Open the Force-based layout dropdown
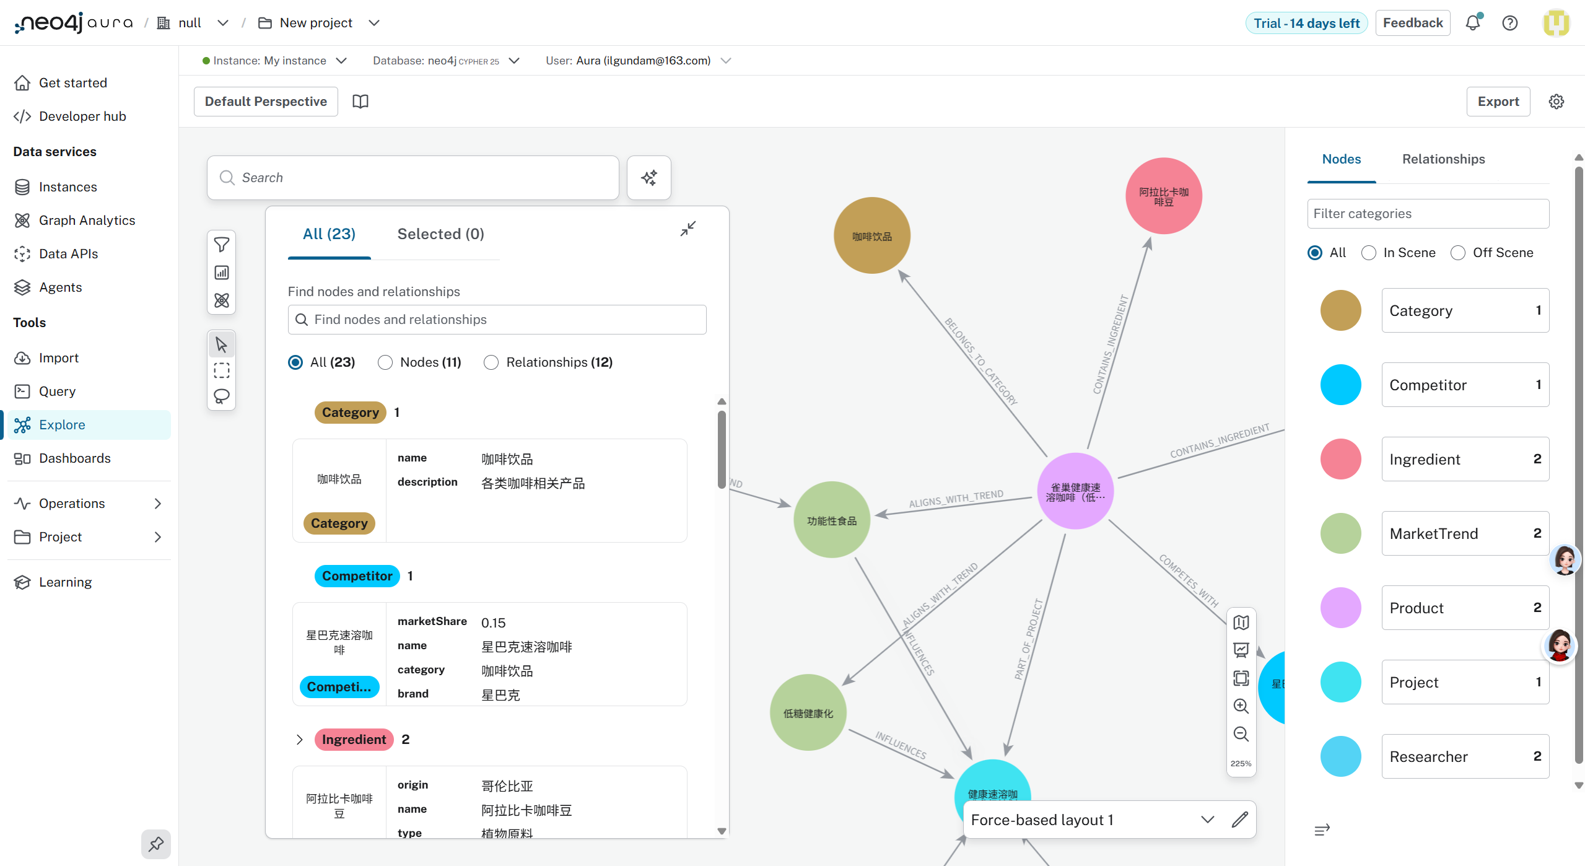Screen dimensions: 1585x866 click(x=1207, y=820)
